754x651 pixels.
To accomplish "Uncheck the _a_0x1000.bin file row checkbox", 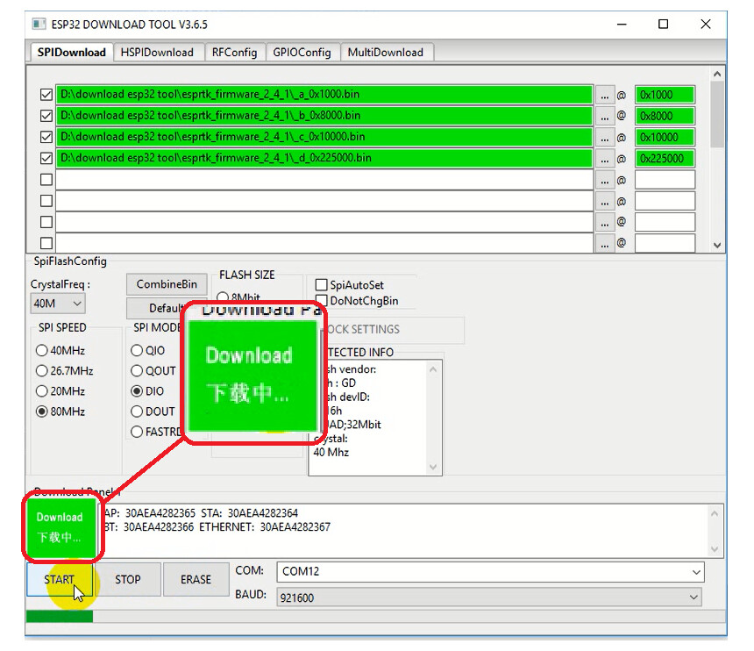I will click(46, 95).
